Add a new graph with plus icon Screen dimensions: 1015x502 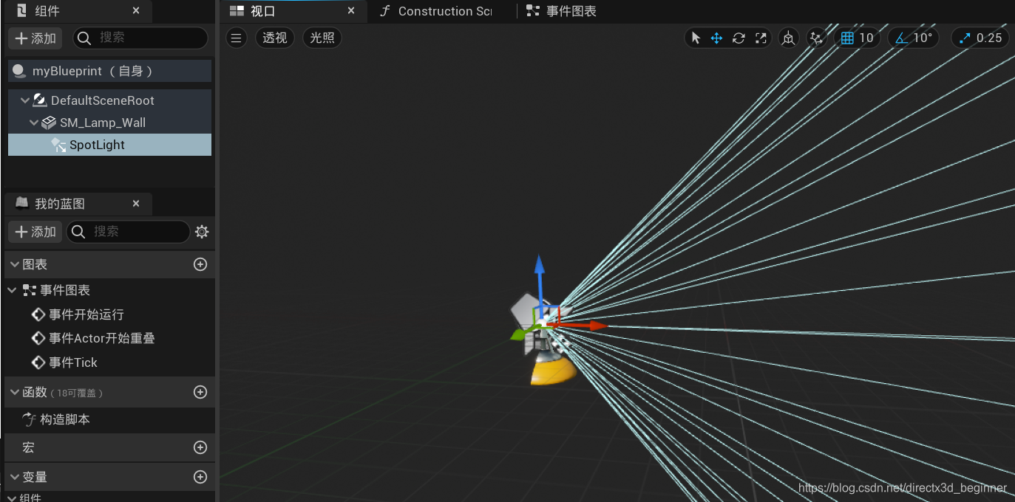click(x=200, y=264)
